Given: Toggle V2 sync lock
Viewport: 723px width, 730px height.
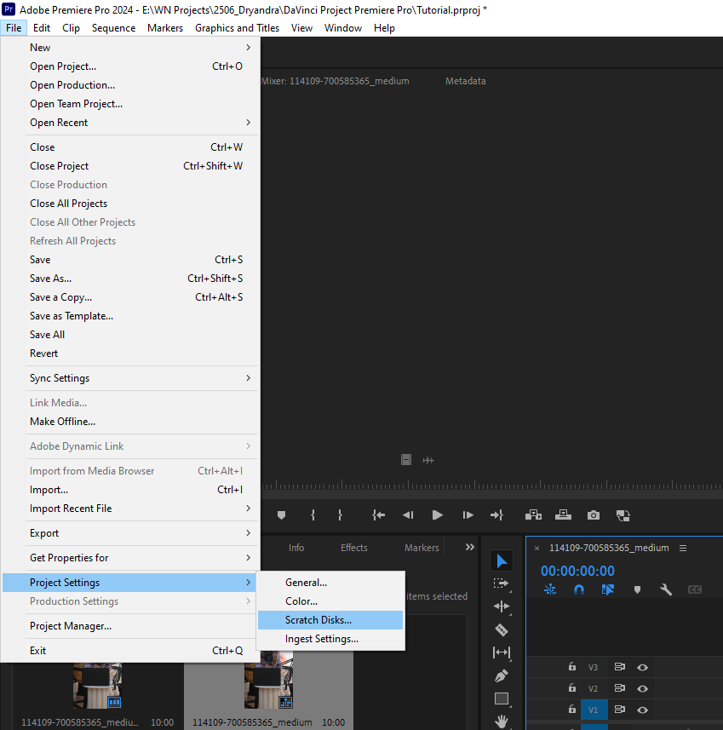Looking at the screenshot, I should (x=619, y=688).
